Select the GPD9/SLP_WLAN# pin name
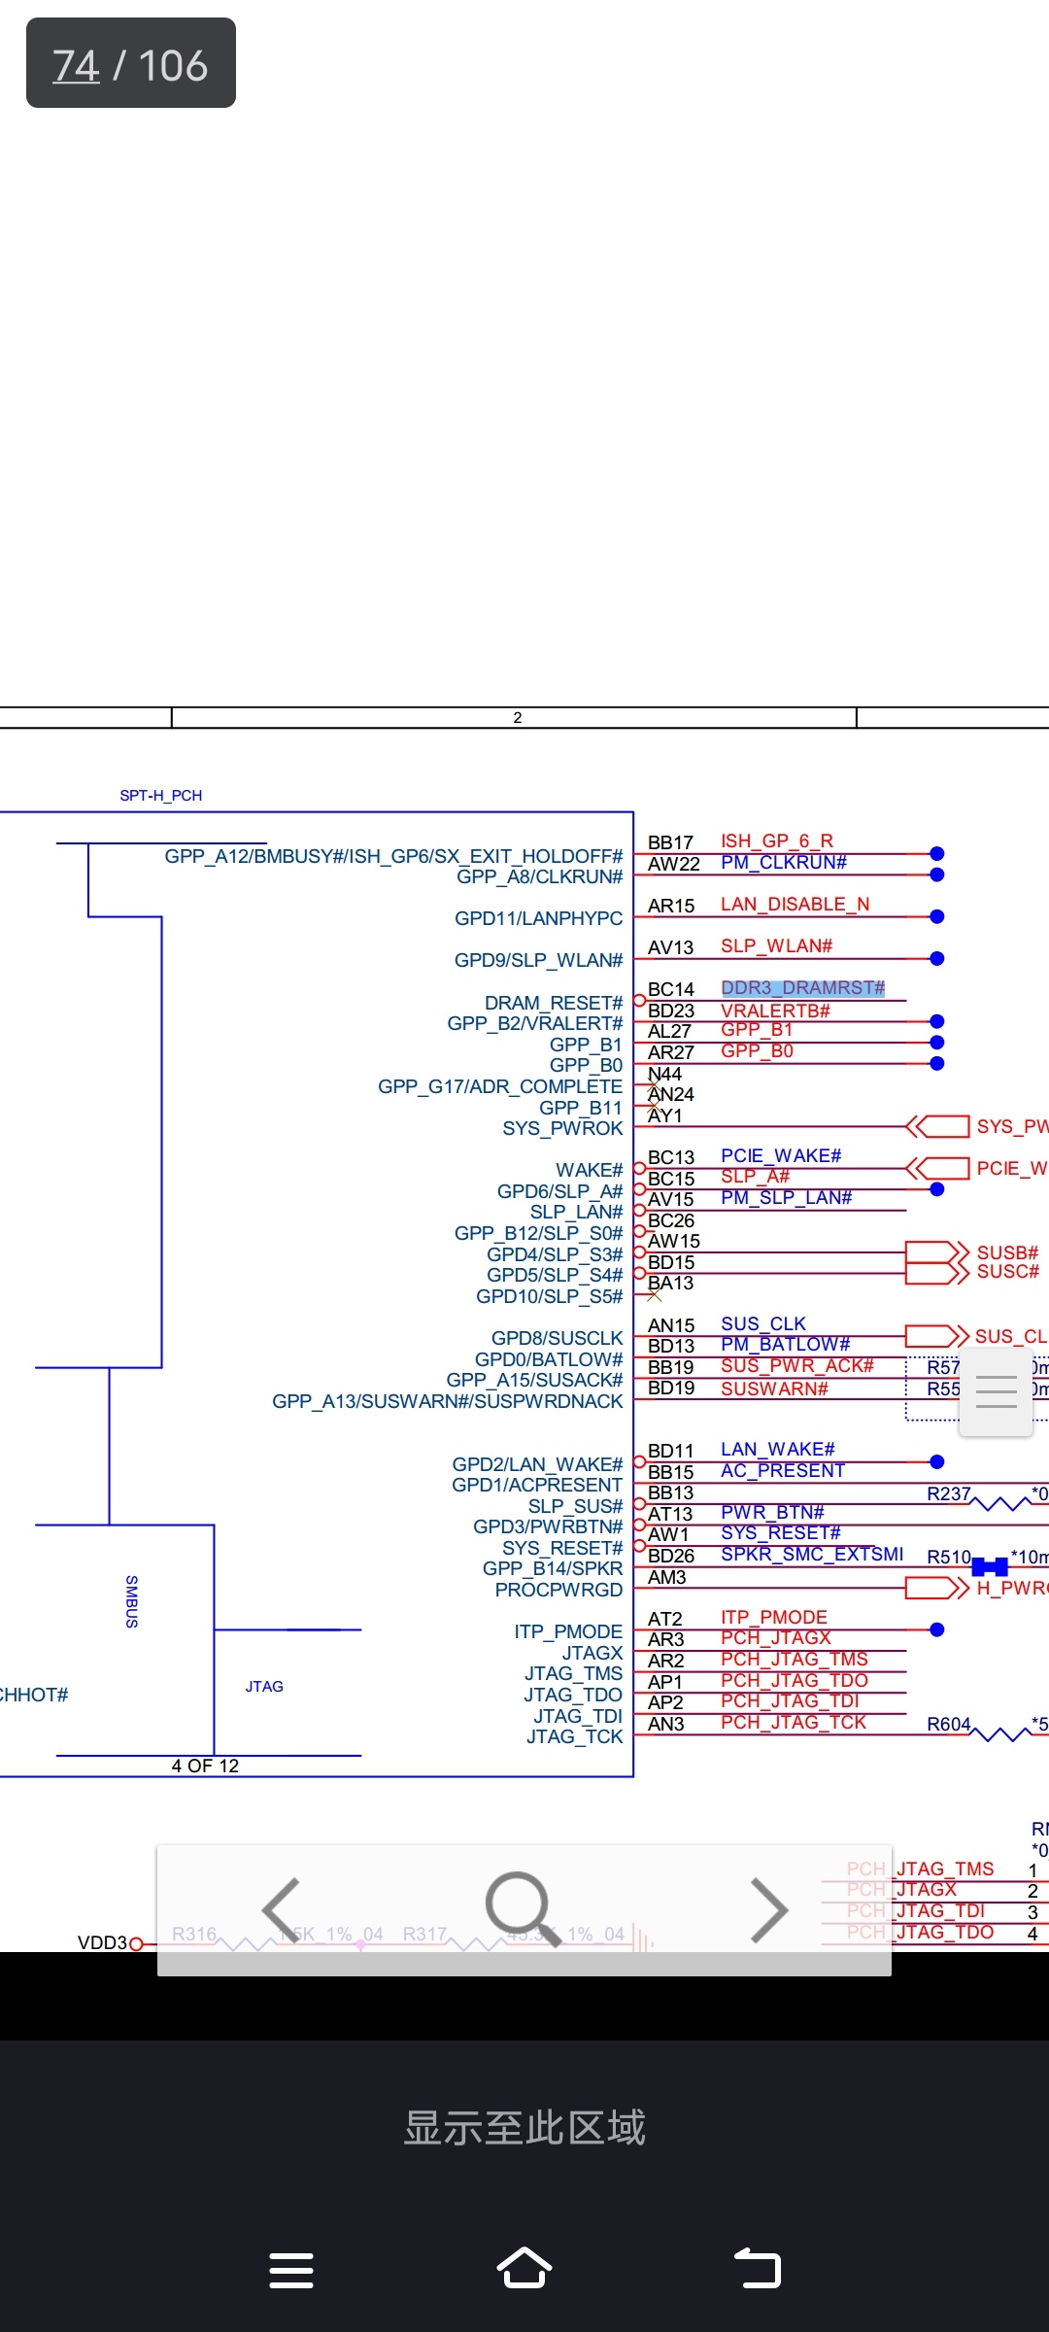1049x2332 pixels. (x=539, y=960)
